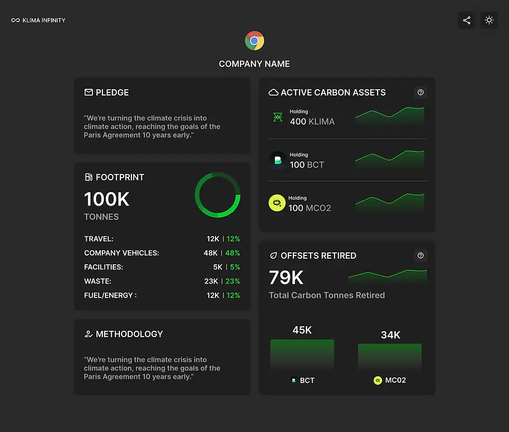The height and width of the screenshot is (432, 509).
Task: Click the TONNES label
Action: point(101,217)
